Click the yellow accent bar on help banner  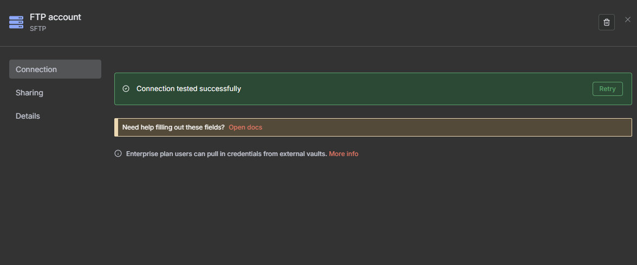[x=116, y=127]
